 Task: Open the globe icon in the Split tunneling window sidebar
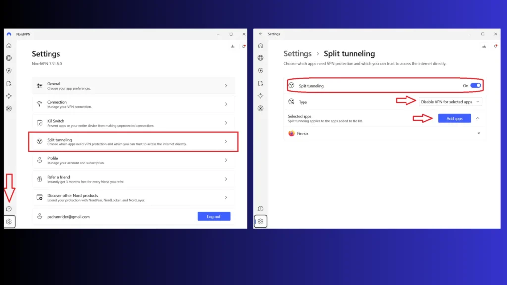[260, 58]
